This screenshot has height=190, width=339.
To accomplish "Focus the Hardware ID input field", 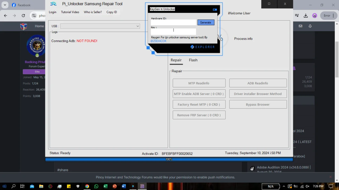I will [173, 23].
